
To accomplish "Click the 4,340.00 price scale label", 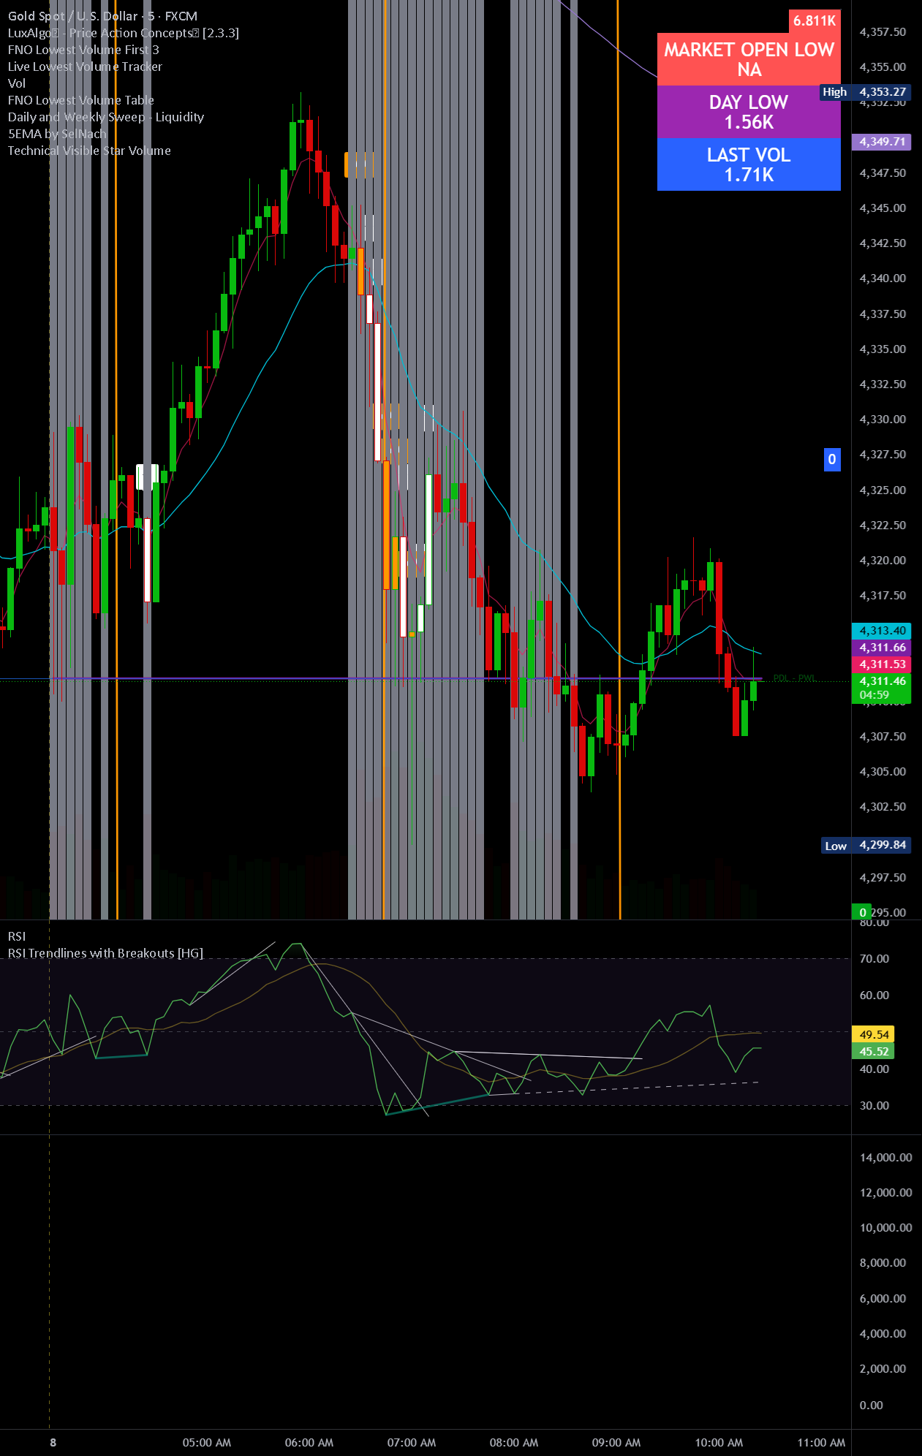I will coord(883,278).
